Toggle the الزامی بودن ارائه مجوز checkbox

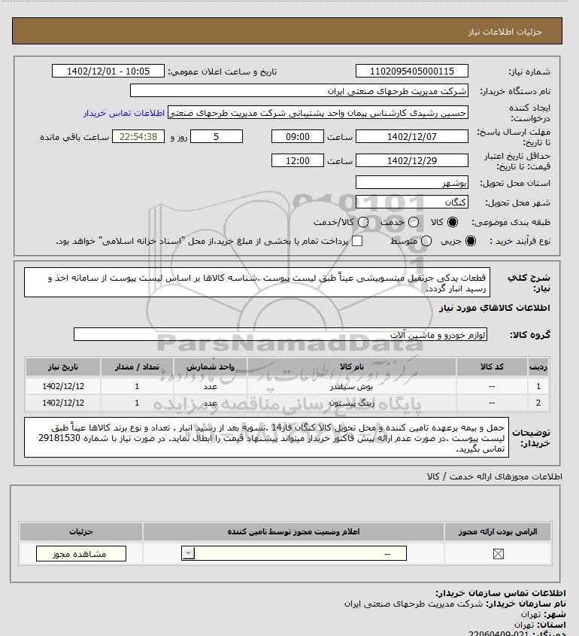[x=498, y=554]
